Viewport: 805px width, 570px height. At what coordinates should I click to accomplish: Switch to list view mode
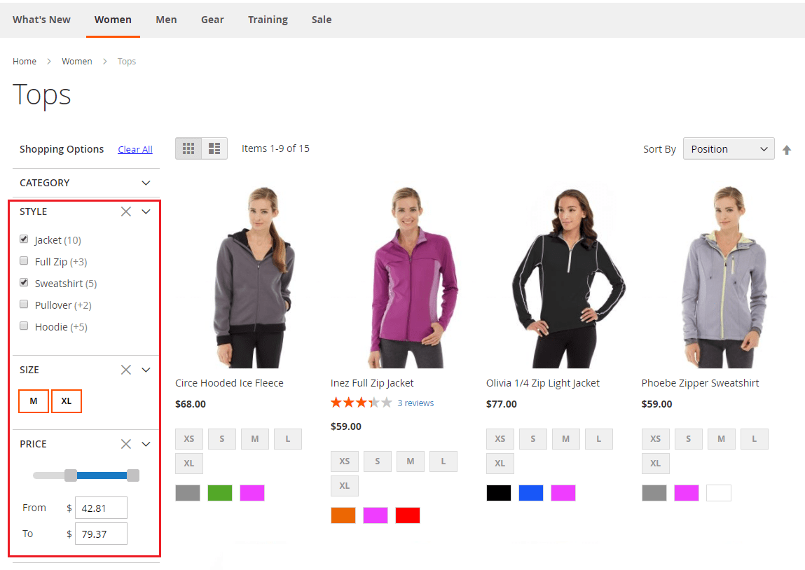tap(214, 148)
